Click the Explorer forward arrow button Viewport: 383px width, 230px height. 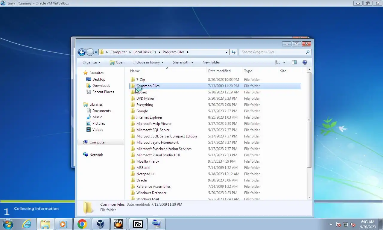[90, 52]
